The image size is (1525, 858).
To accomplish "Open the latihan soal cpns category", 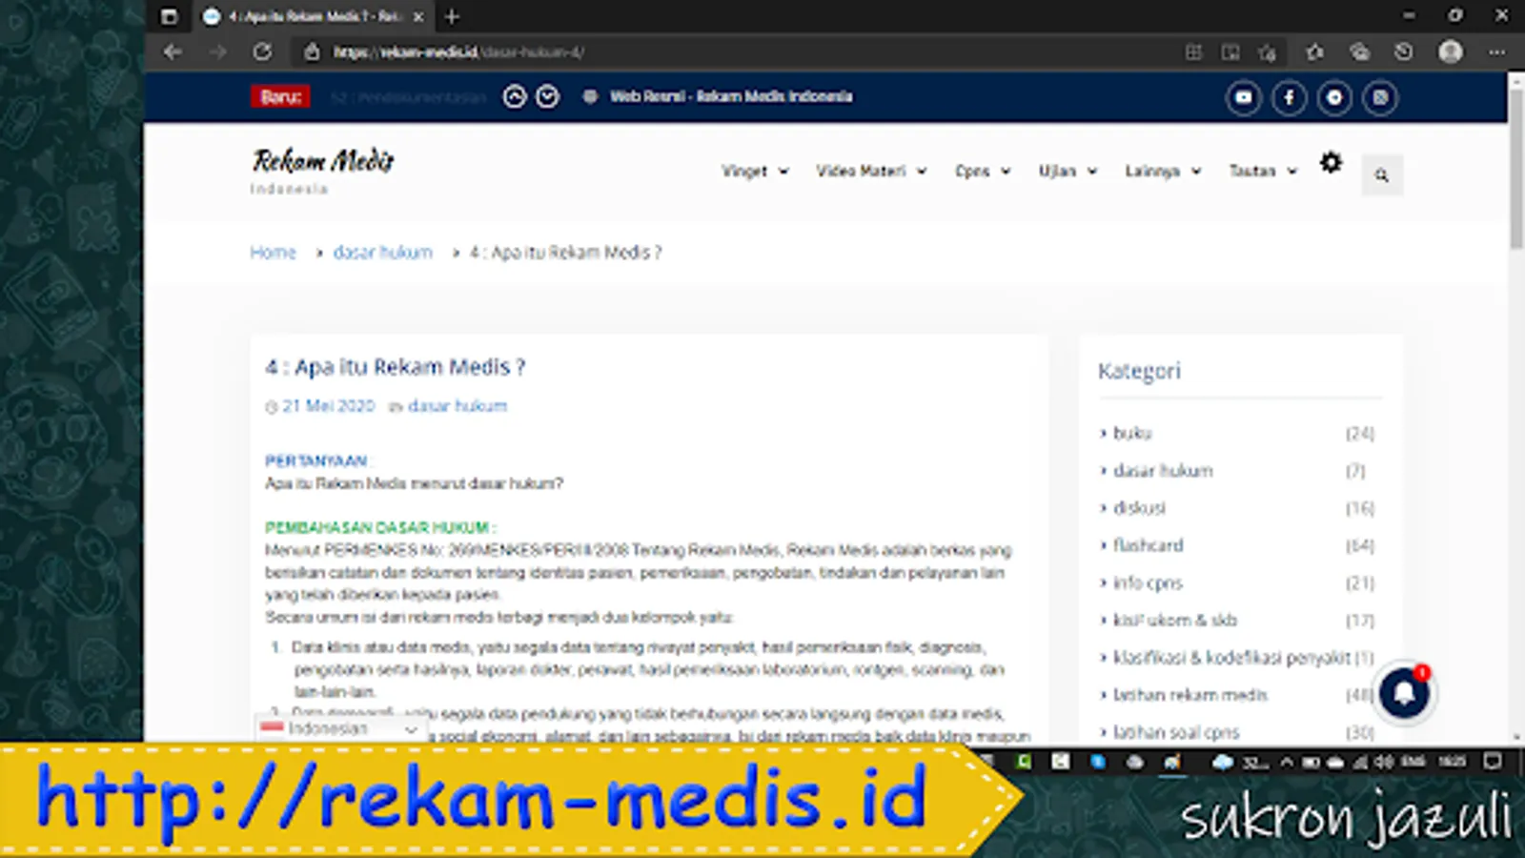I will [x=1176, y=732].
